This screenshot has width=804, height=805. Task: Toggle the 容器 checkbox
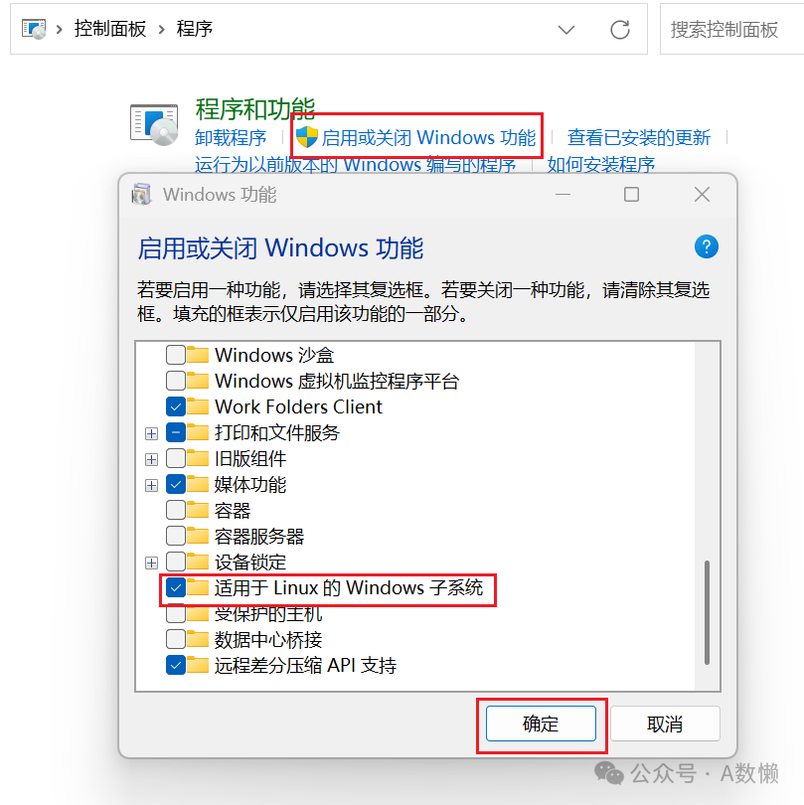coord(176,510)
